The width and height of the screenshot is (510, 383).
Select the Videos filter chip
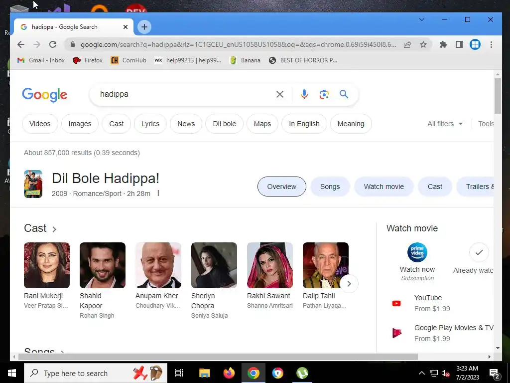[40, 124]
